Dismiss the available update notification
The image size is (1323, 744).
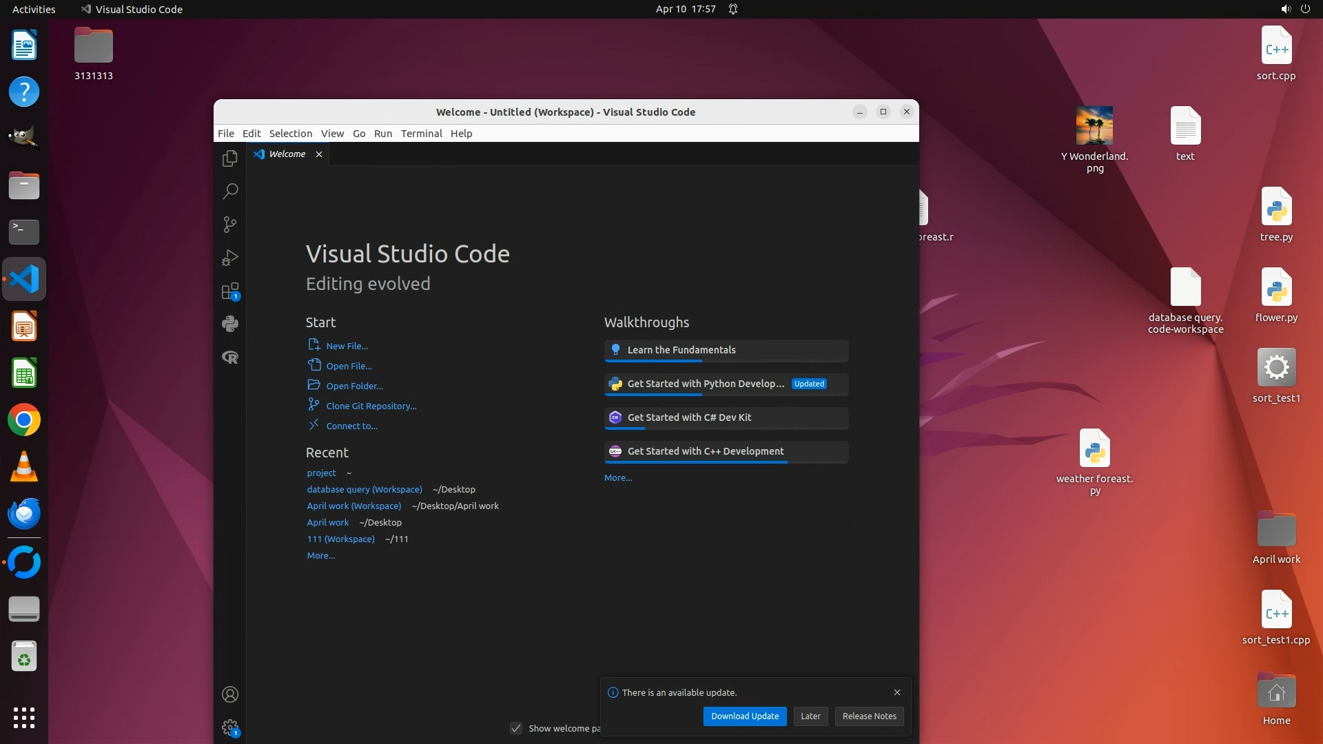click(896, 692)
